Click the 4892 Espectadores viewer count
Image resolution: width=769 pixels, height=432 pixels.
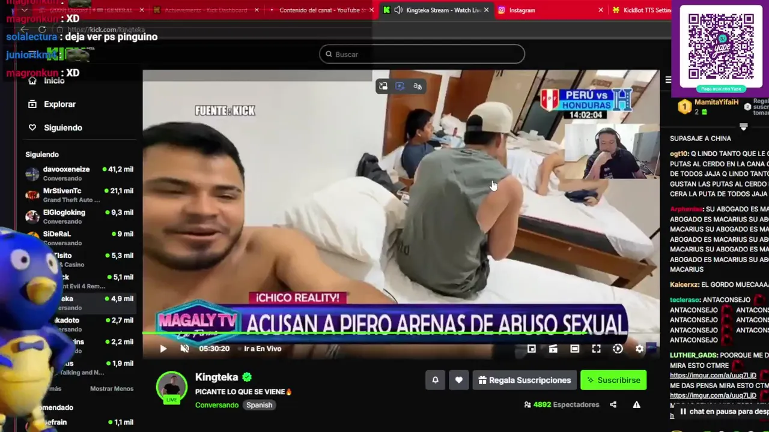tap(561, 405)
